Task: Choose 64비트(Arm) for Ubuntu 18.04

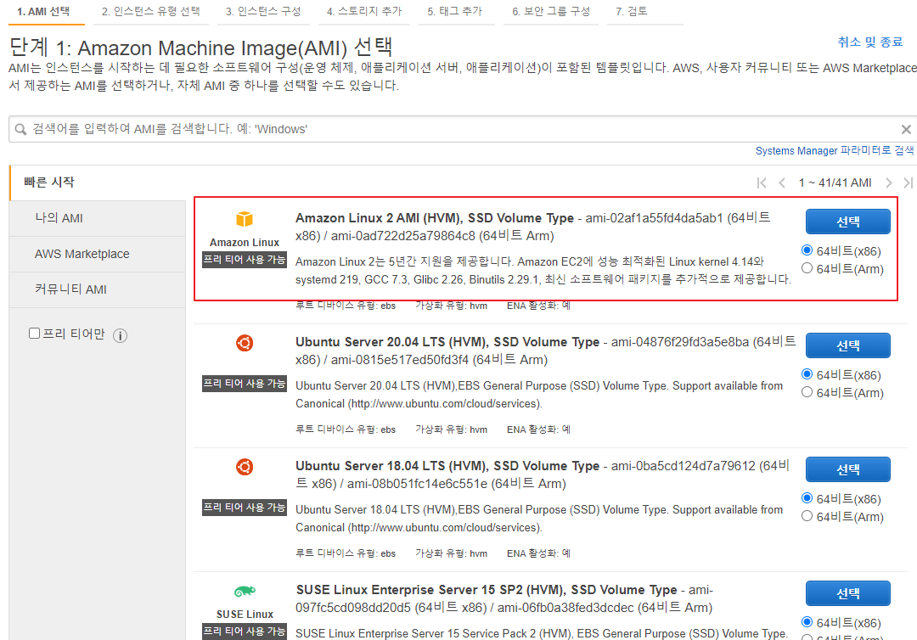Action: tap(807, 516)
